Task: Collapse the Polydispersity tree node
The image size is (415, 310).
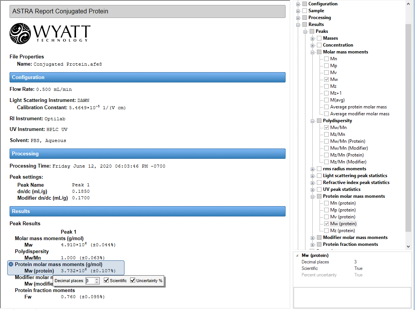Action: coord(313,121)
